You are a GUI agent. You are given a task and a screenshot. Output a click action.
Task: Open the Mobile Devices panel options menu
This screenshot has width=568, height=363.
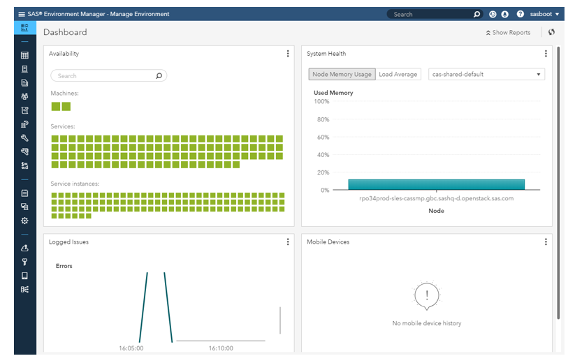546,242
